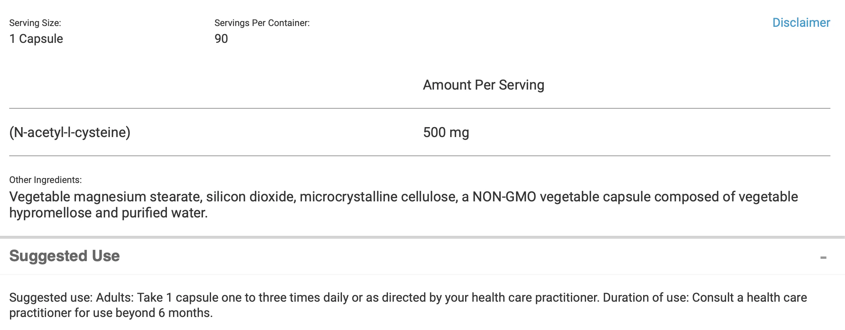Click microcrystalline cellulose in the ingredients
The image size is (845, 330).
click(x=378, y=197)
